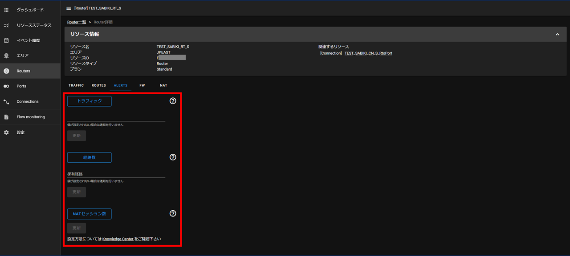Click 更新 button under トラフィック
570x256 pixels.
click(x=77, y=136)
